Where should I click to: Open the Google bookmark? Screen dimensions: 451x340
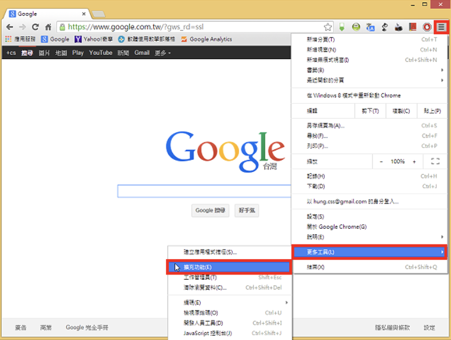pyautogui.click(x=55, y=39)
